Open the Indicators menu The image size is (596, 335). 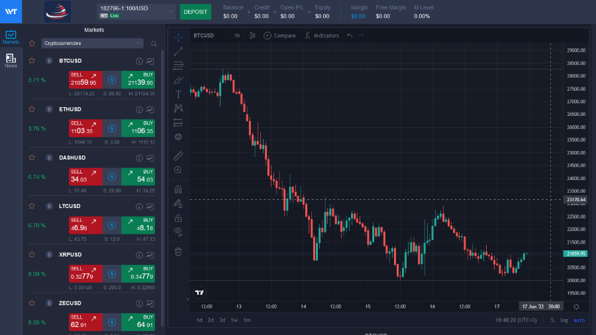click(x=322, y=36)
